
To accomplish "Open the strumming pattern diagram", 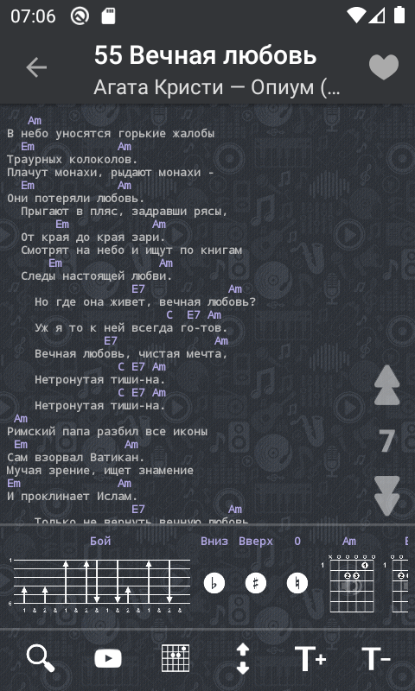I will point(100,585).
